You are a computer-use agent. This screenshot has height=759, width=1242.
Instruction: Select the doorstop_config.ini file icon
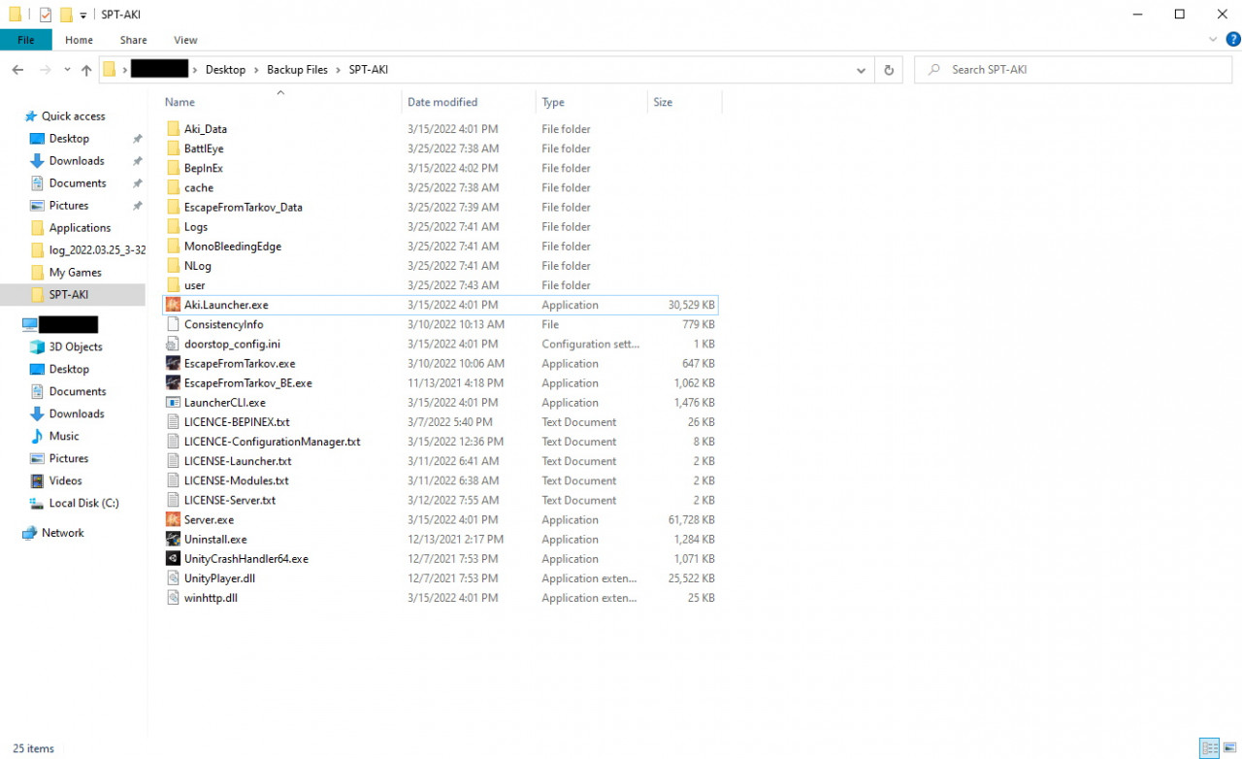coord(174,345)
